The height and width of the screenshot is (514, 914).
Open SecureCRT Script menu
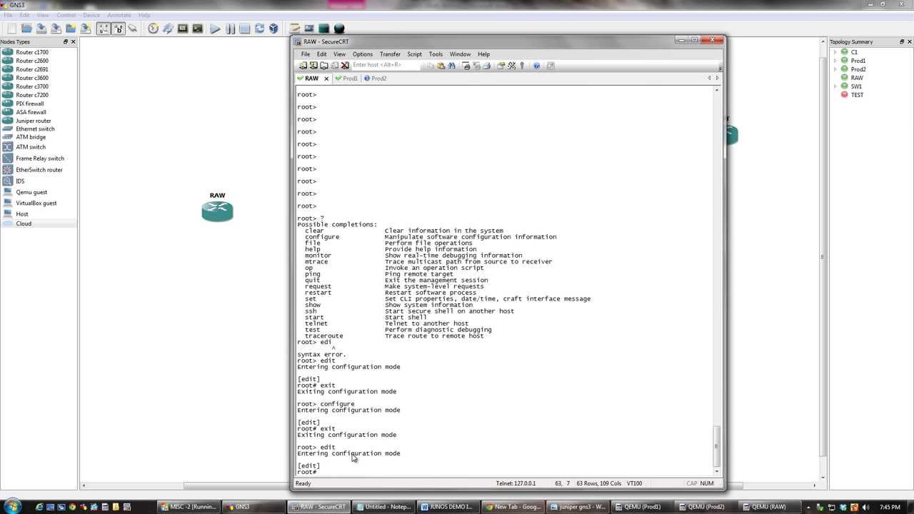coord(414,54)
